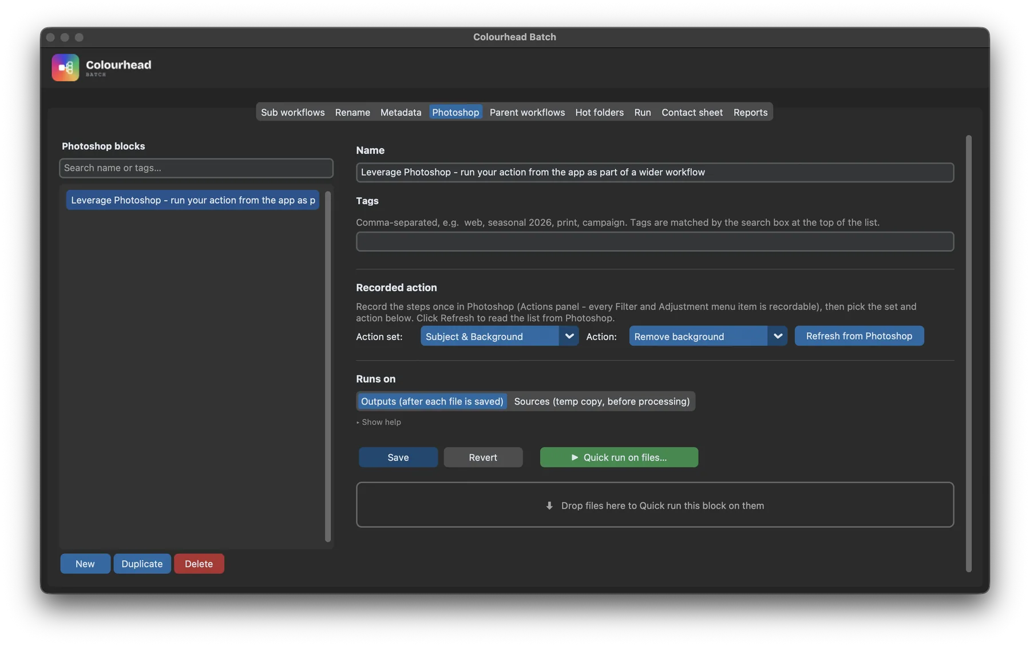Expand the Show help disclosure

coord(379,422)
